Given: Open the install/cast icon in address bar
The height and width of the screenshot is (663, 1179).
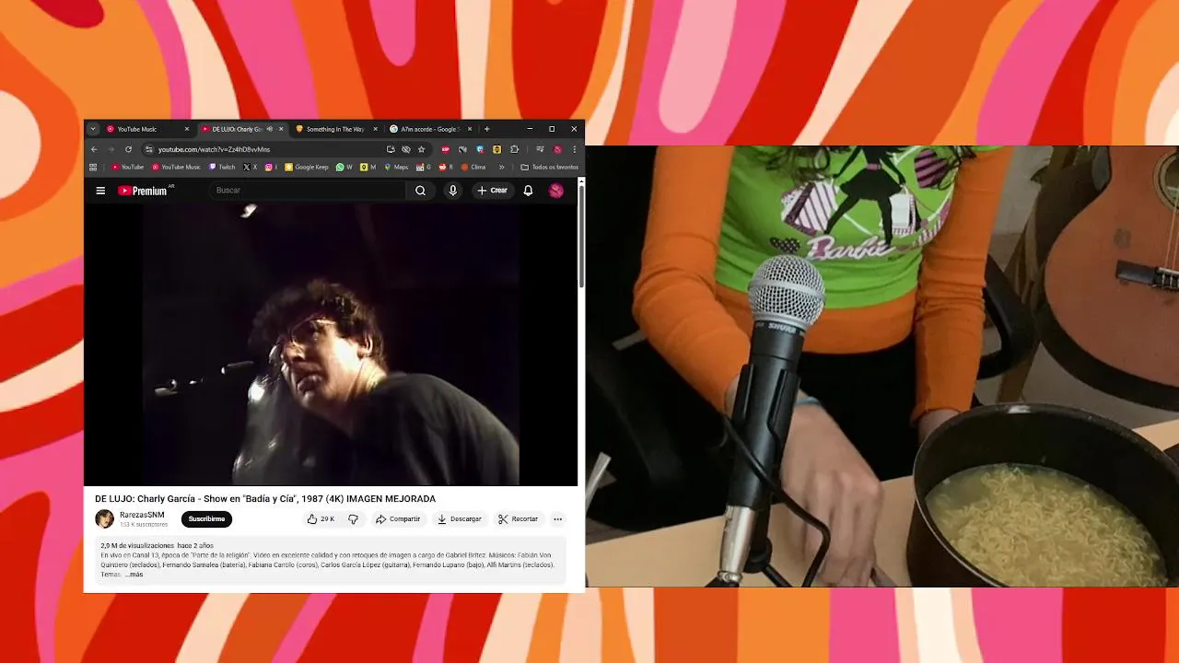Looking at the screenshot, I should pyautogui.click(x=391, y=149).
